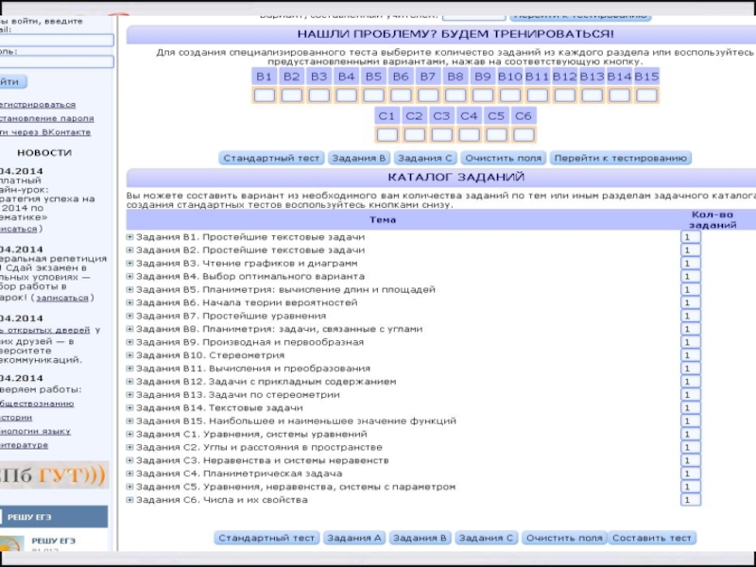
Task: Click Задания B2 Простейшие текстовые задачи
Action: pyautogui.click(x=250, y=250)
